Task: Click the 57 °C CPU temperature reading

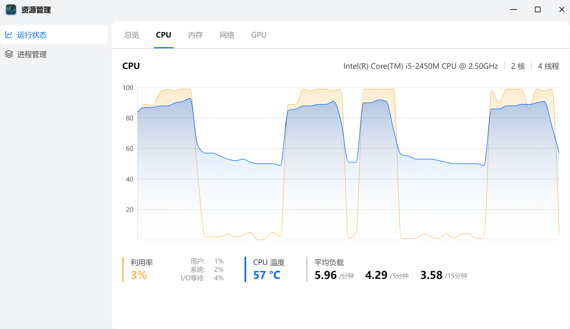Action: 267,275
